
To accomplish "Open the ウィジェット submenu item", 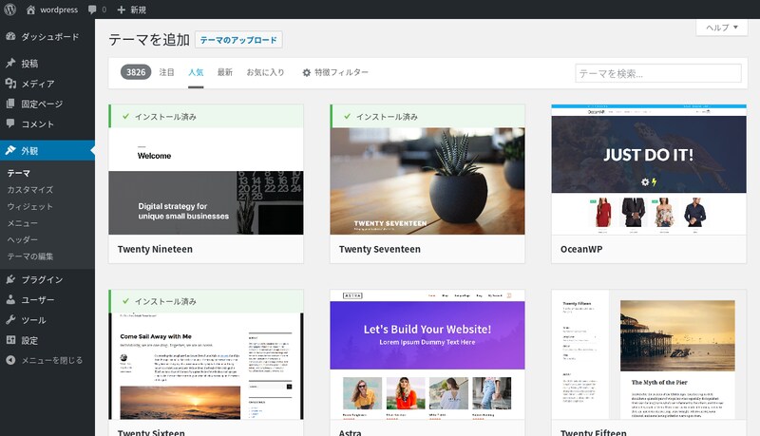I will [x=30, y=206].
